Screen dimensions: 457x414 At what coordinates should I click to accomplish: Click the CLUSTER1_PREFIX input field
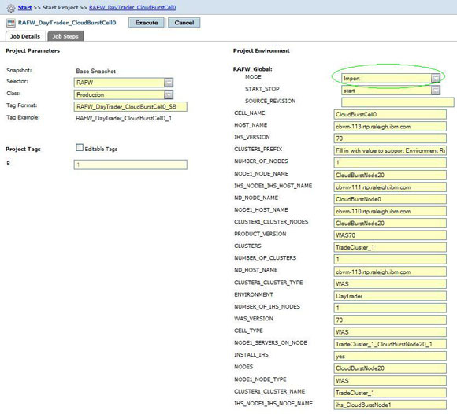point(390,150)
